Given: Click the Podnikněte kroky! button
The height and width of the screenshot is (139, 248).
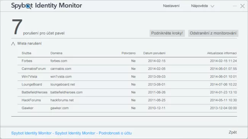Looking at the screenshot, I should (167, 33).
